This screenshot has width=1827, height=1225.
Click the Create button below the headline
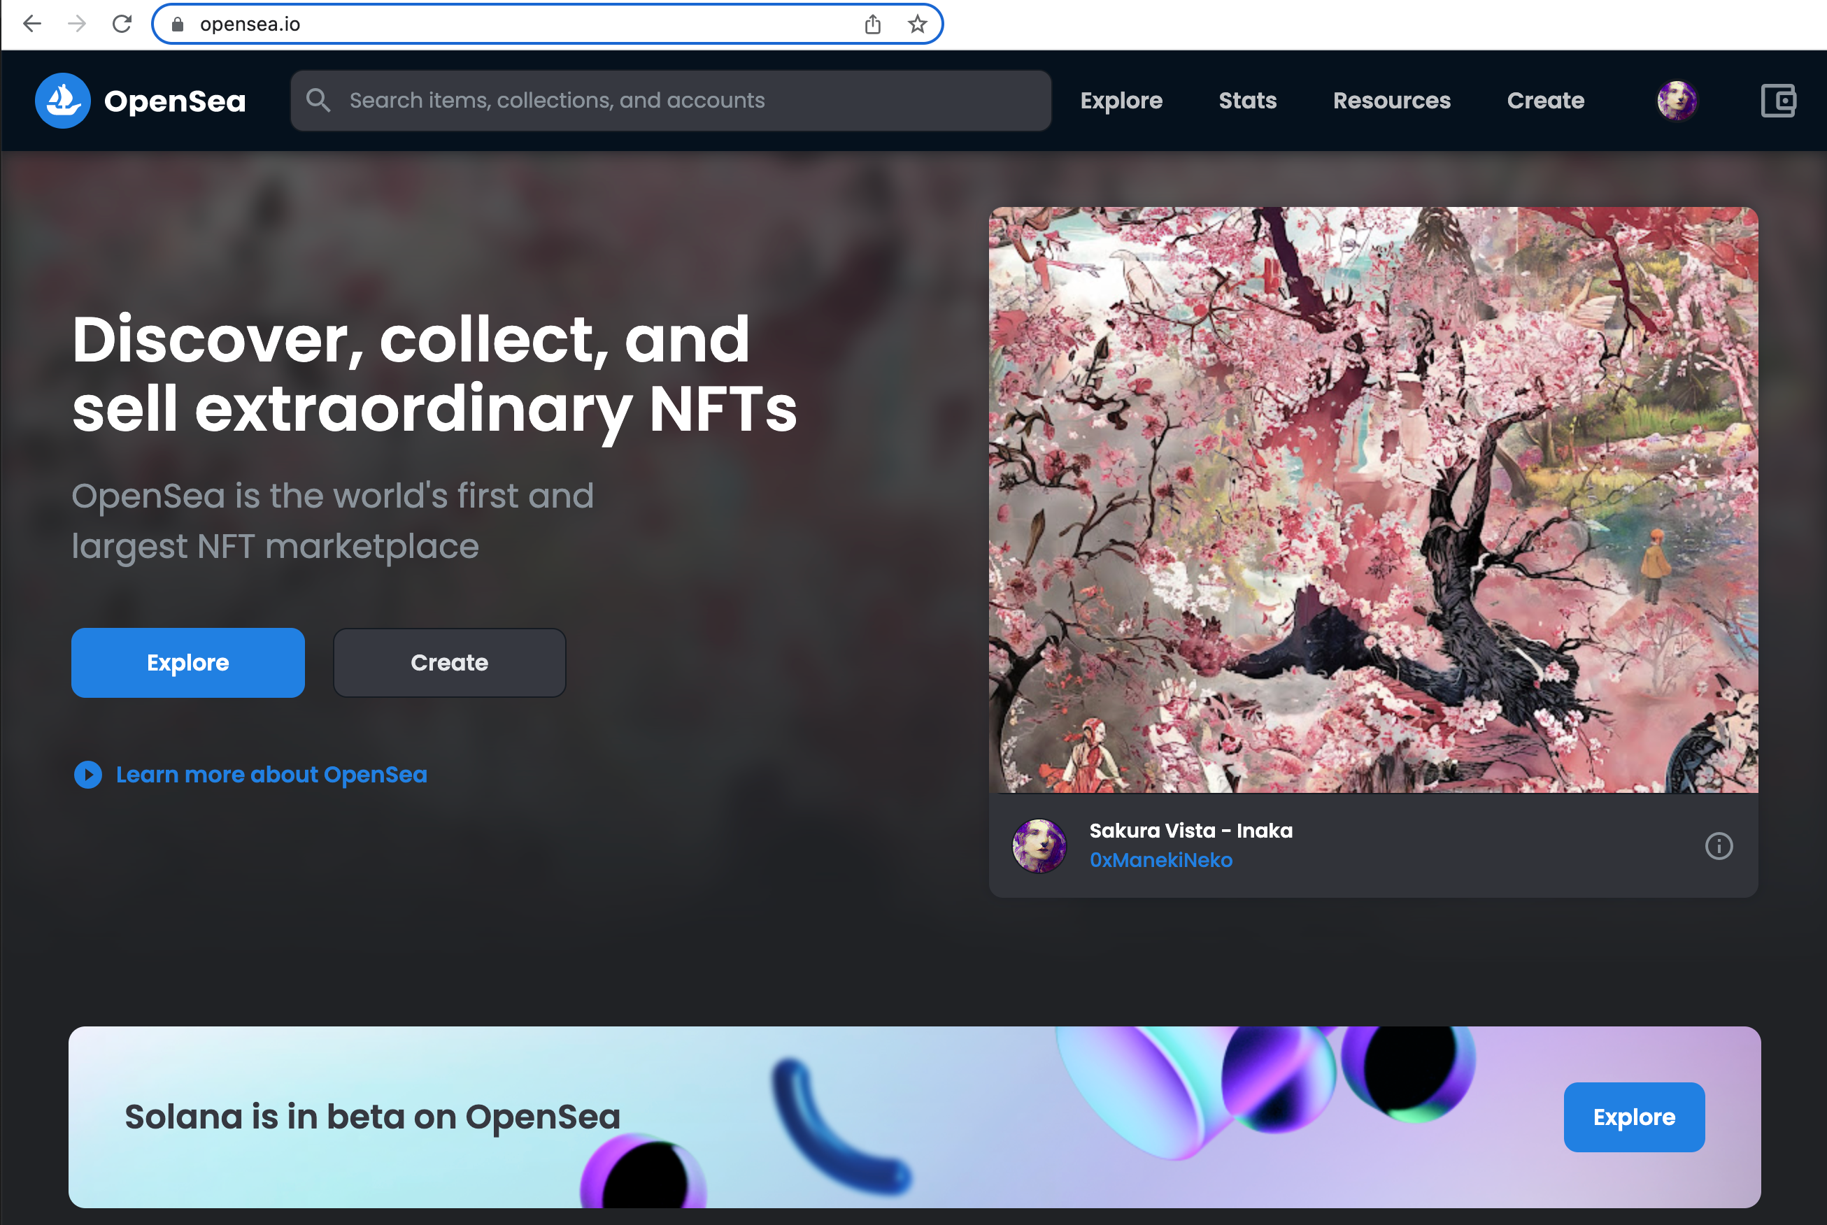pos(449,663)
